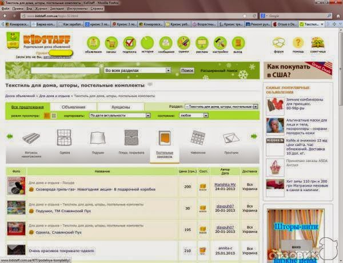The height and width of the screenshot is (263, 343).
Task: Switch to Все предложения tab
Action: tap(27, 107)
